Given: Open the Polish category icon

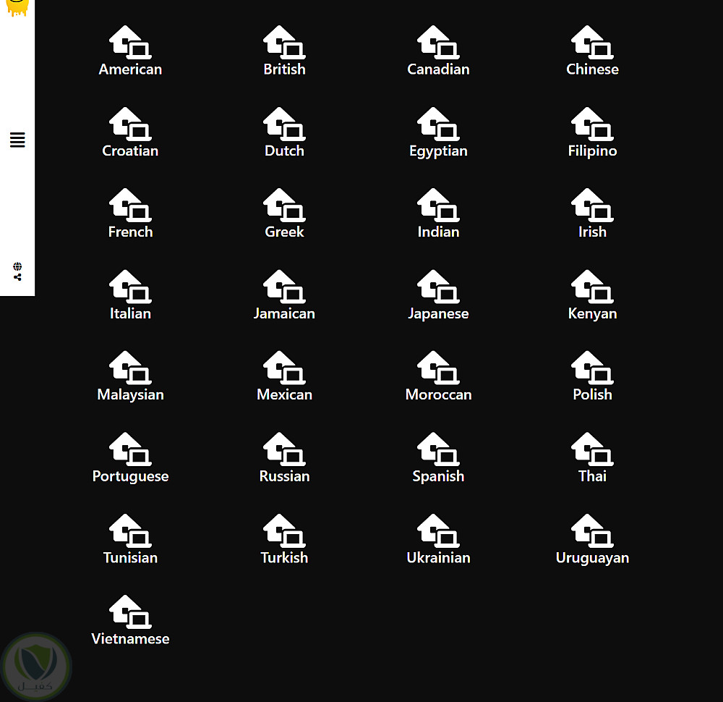Looking at the screenshot, I should 593,368.
